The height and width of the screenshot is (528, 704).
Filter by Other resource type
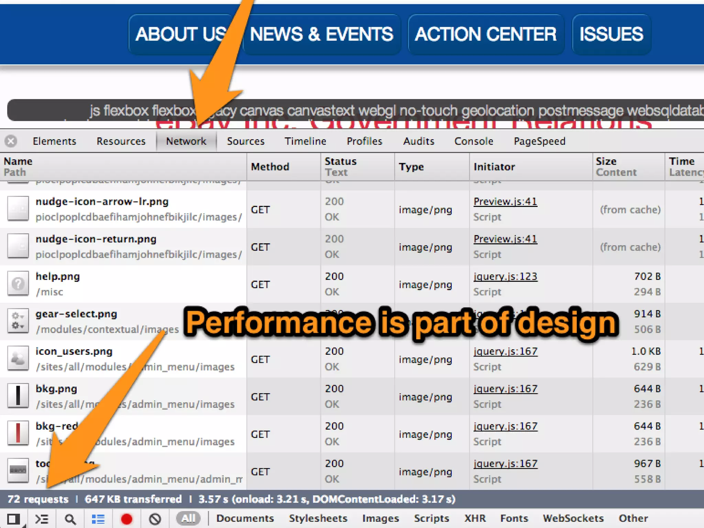633,518
